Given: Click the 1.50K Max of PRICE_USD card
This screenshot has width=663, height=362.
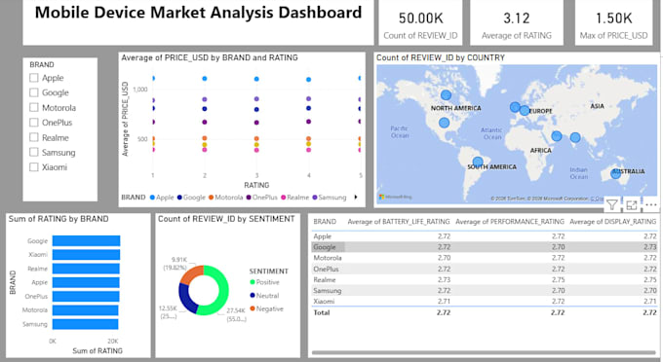Looking at the screenshot, I should tap(613, 22).
